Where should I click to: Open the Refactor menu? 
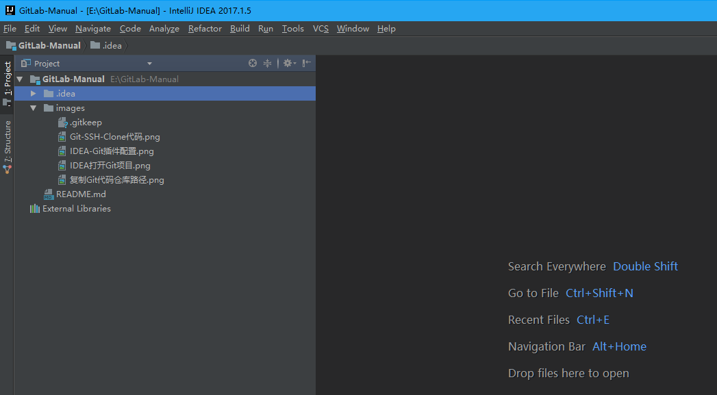205,29
